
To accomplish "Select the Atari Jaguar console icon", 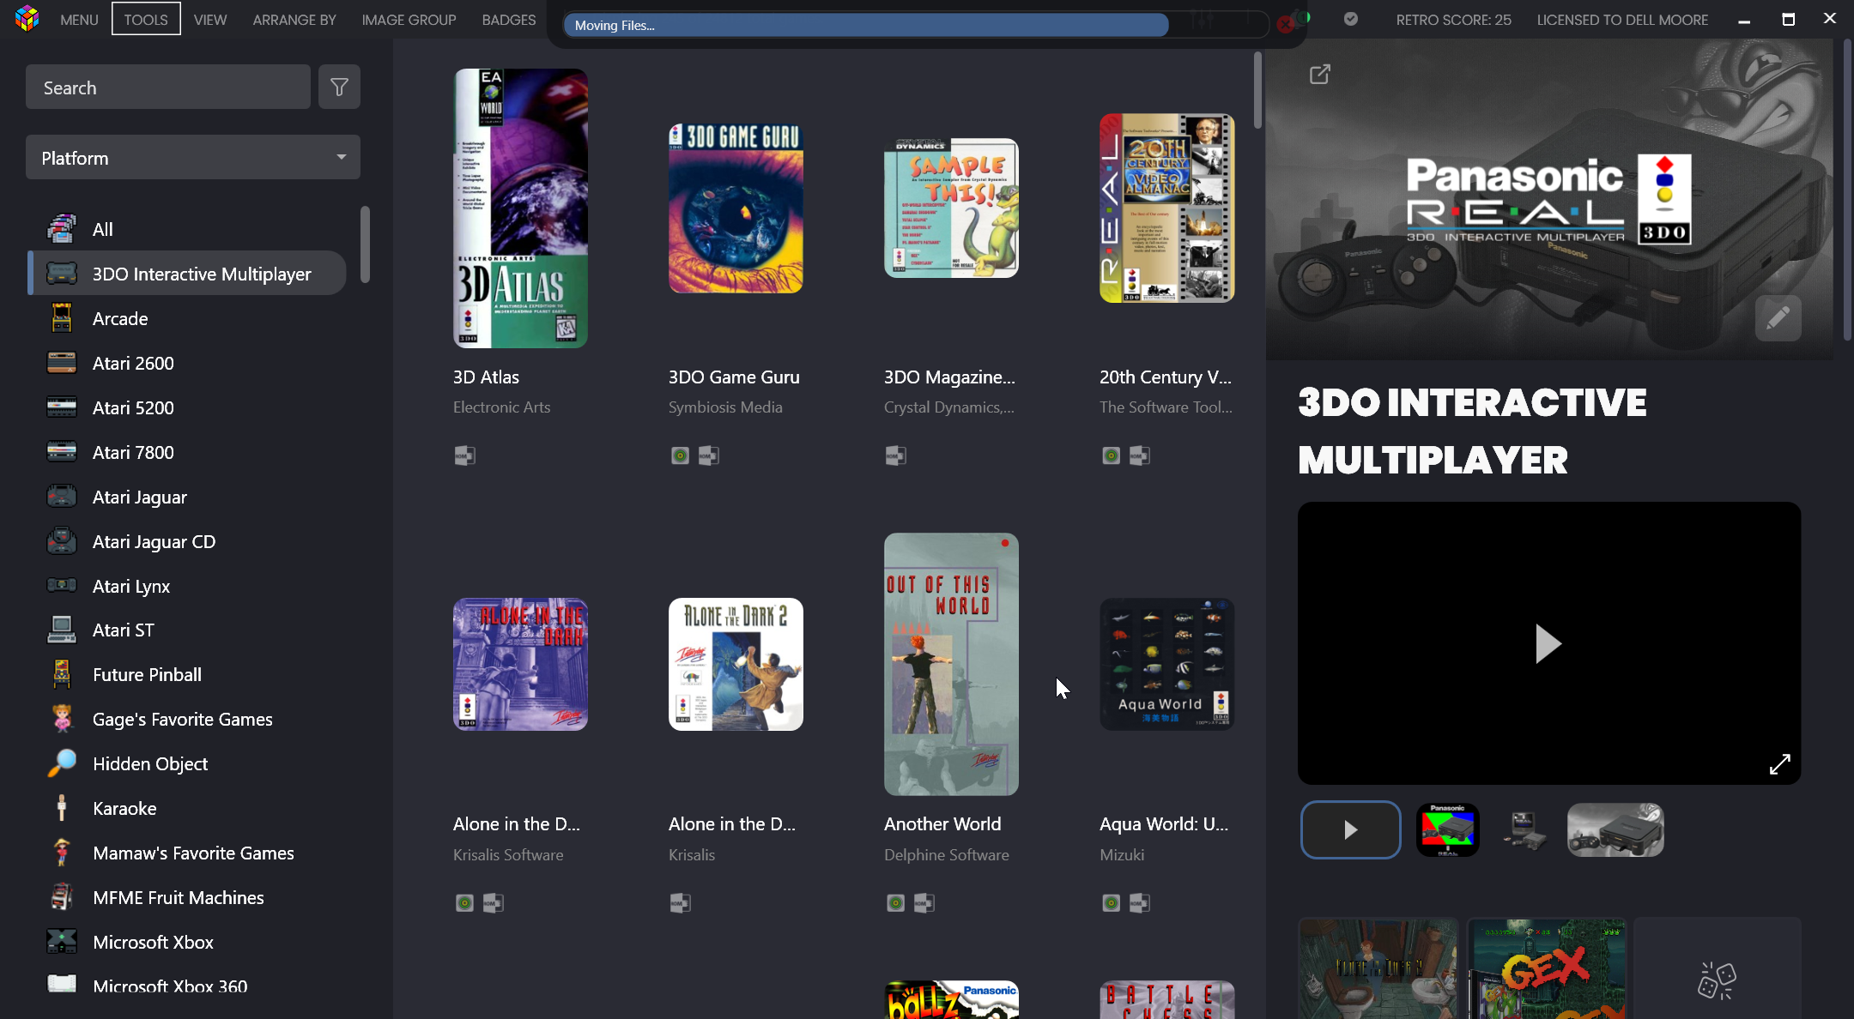I will [x=61, y=497].
